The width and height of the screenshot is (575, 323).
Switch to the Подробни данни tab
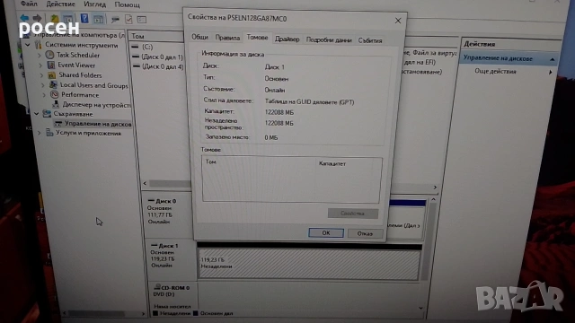(329, 39)
